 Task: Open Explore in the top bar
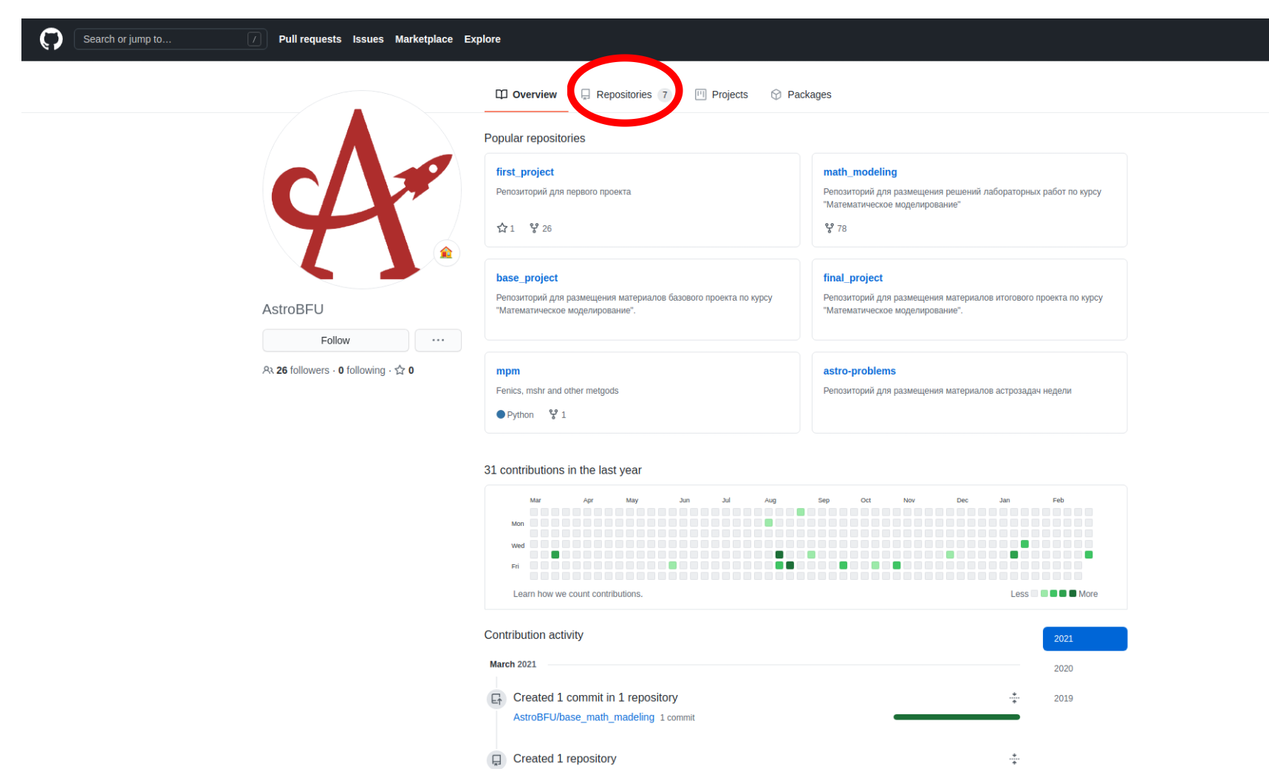(x=482, y=39)
